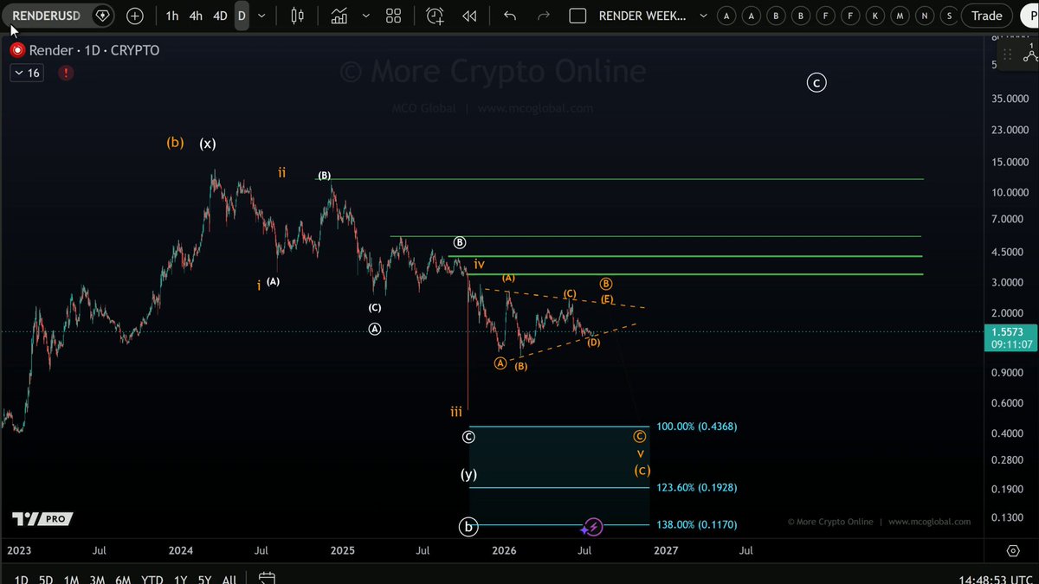The height and width of the screenshot is (584, 1039).
Task: Open the candlestick chart type selector
Action: [298, 16]
